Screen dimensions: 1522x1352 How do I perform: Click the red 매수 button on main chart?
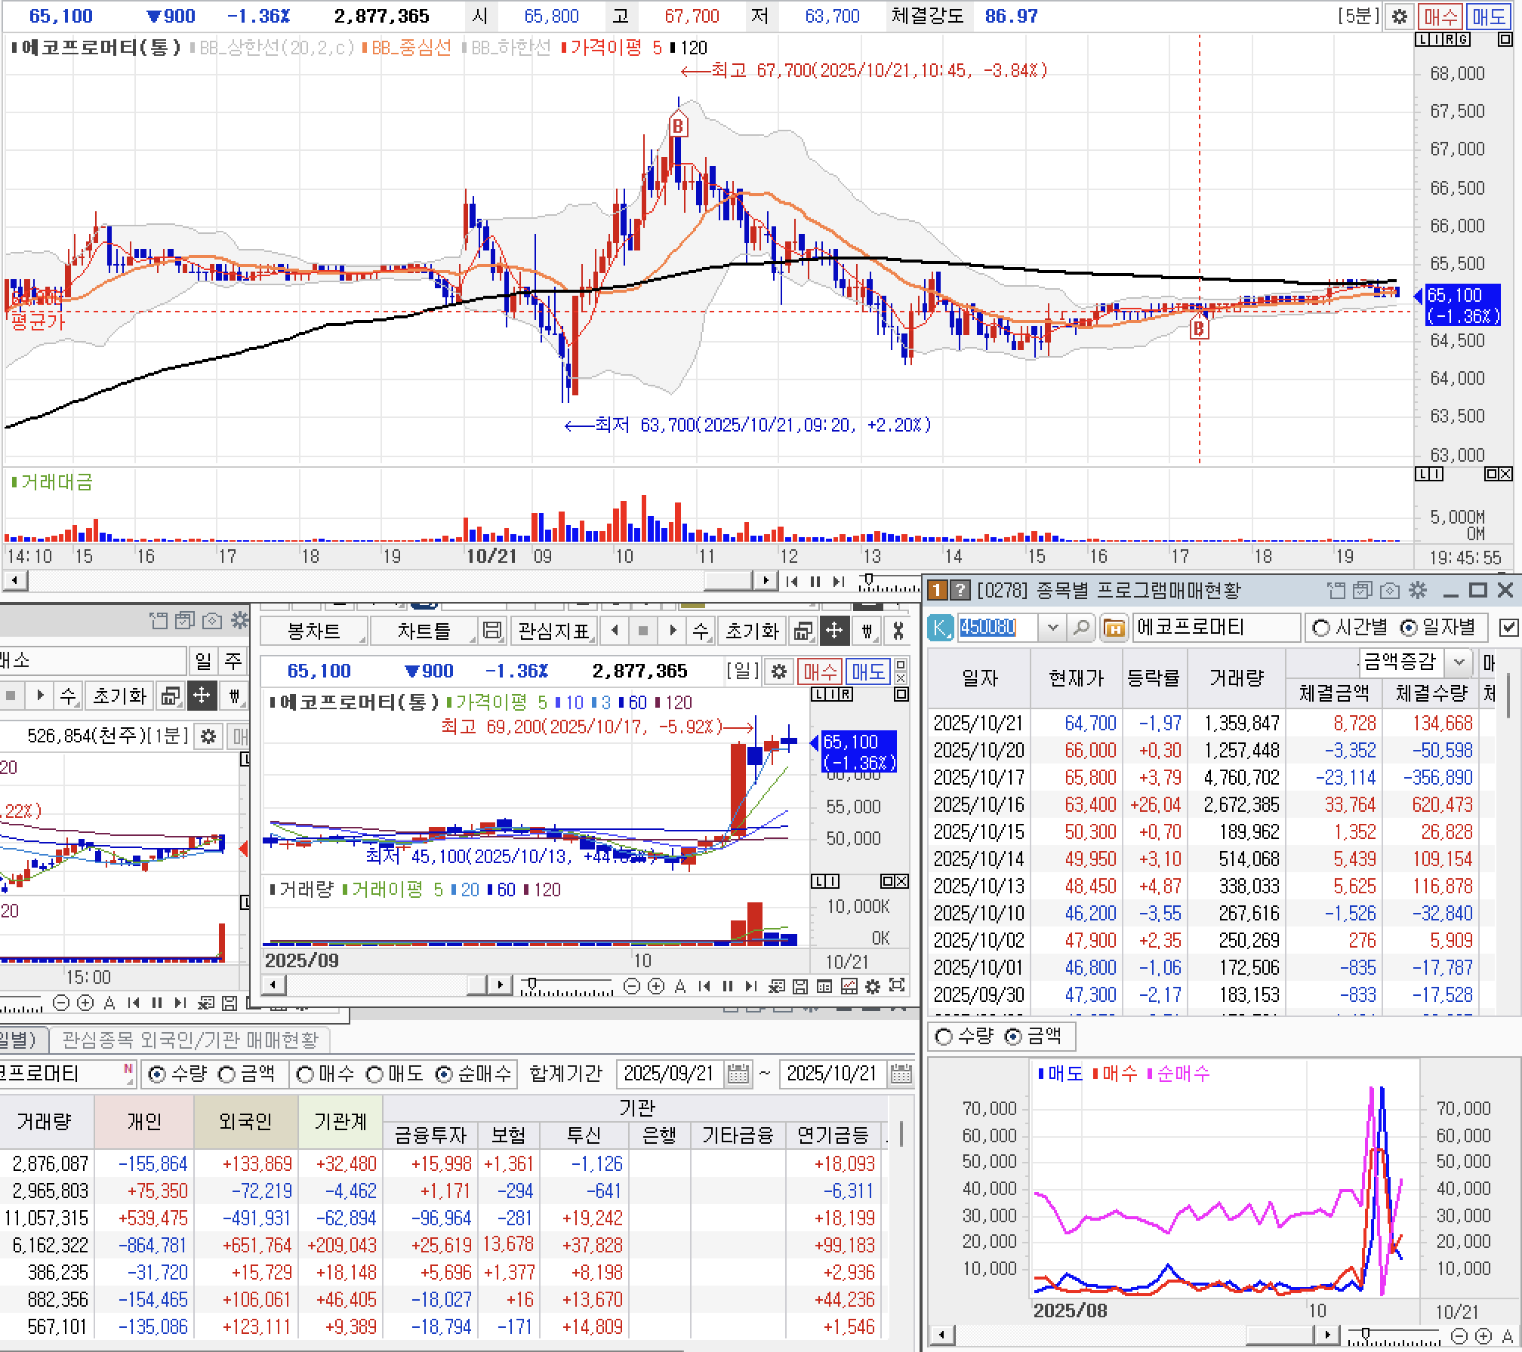(x=1441, y=16)
